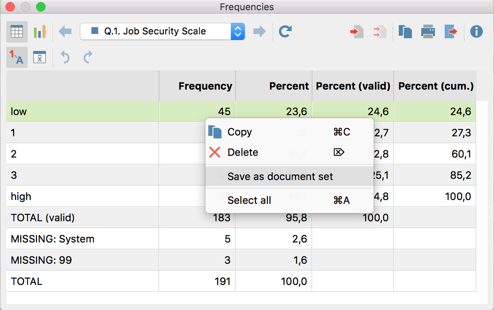Viewport: 494px width, 310px height.
Task: Click the Percent (cum.) column header
Action: click(435, 86)
